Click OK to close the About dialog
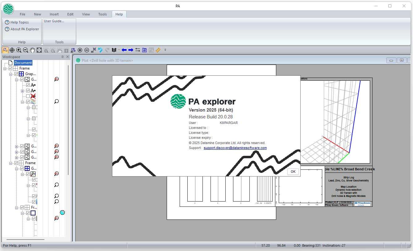 (293, 172)
